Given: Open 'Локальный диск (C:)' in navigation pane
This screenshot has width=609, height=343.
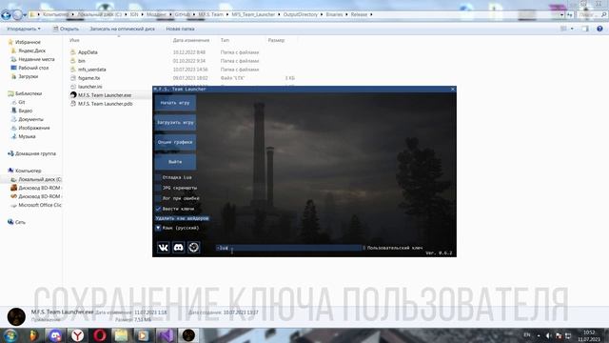Looking at the screenshot, I should [x=40, y=179].
